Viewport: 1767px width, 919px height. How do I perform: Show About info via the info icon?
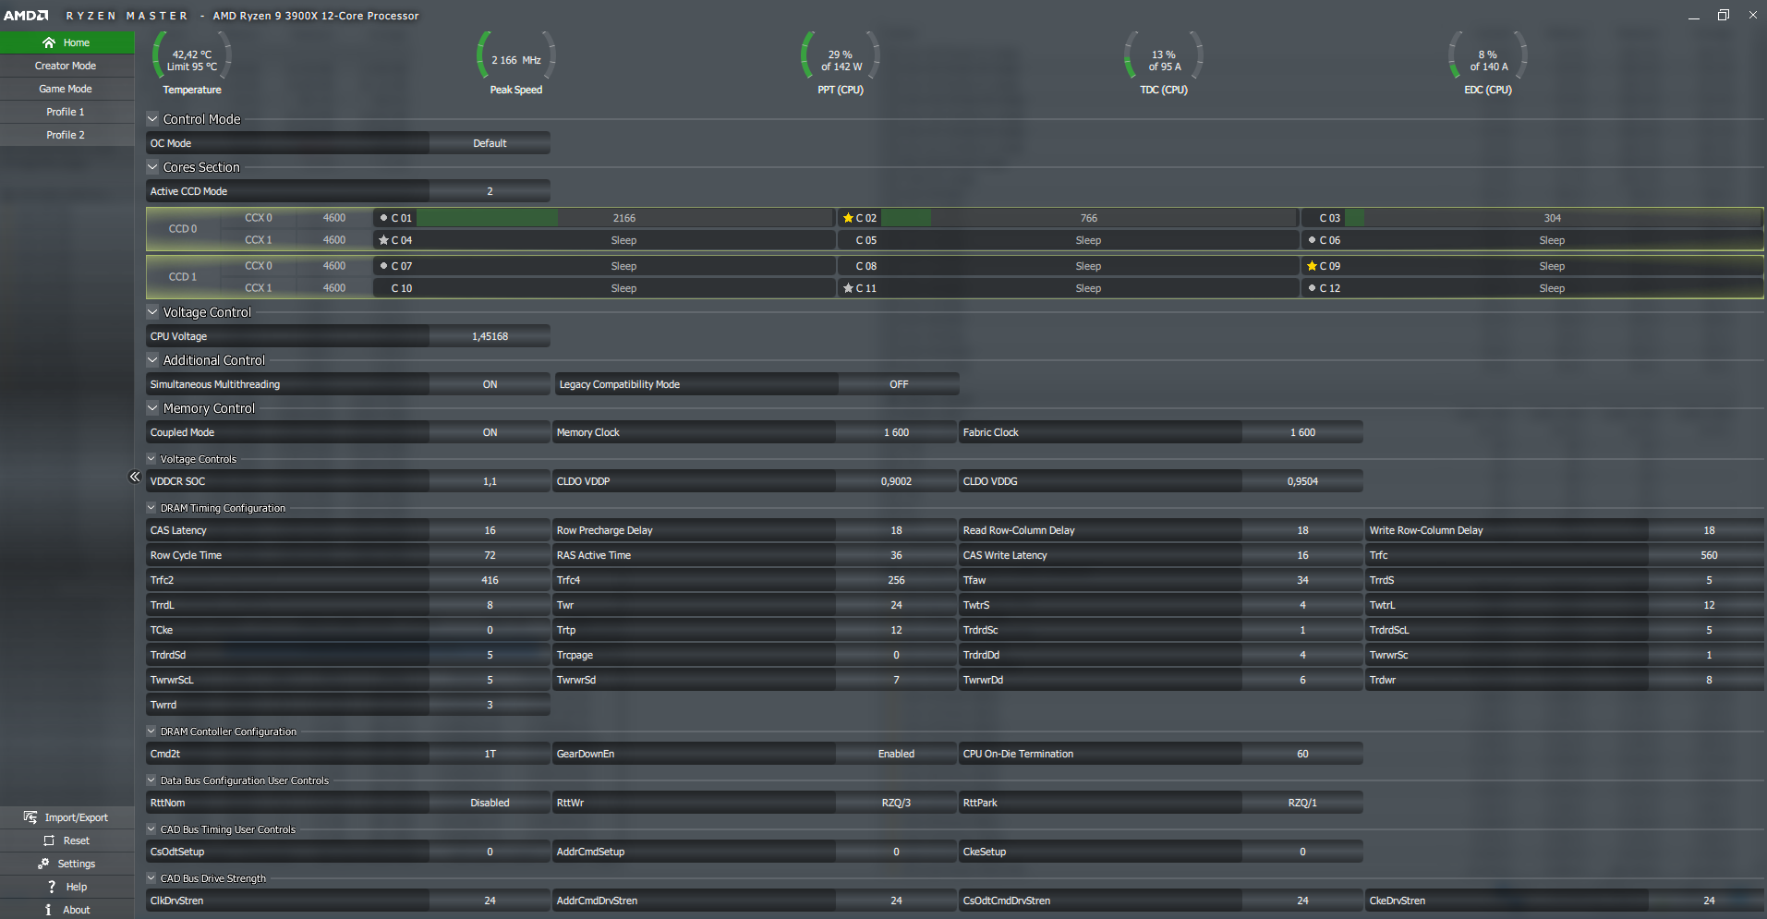[48, 910]
